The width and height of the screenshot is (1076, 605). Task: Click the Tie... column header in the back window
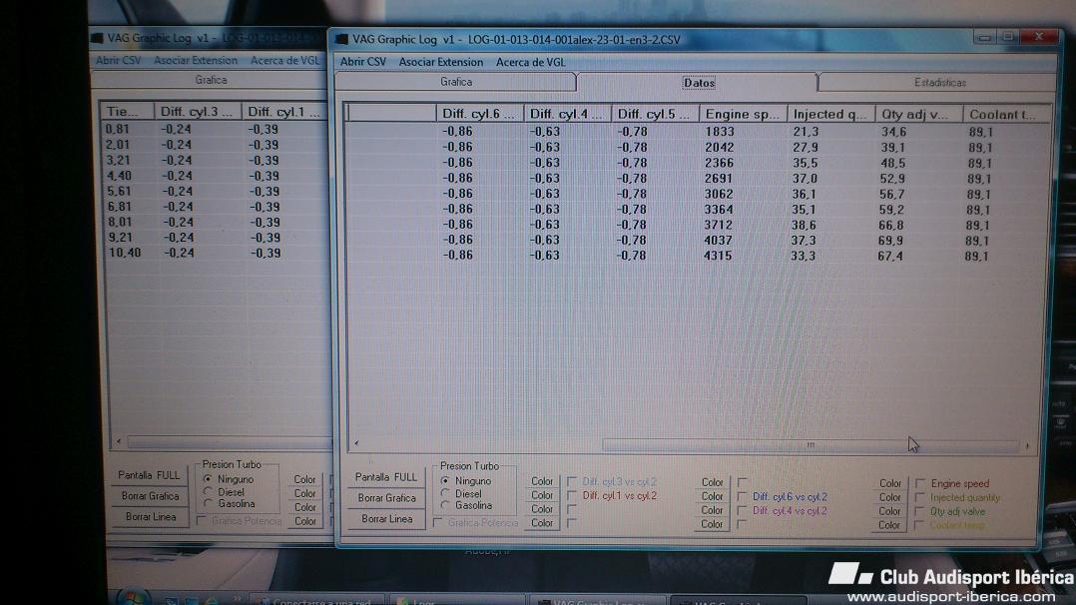pyautogui.click(x=127, y=111)
